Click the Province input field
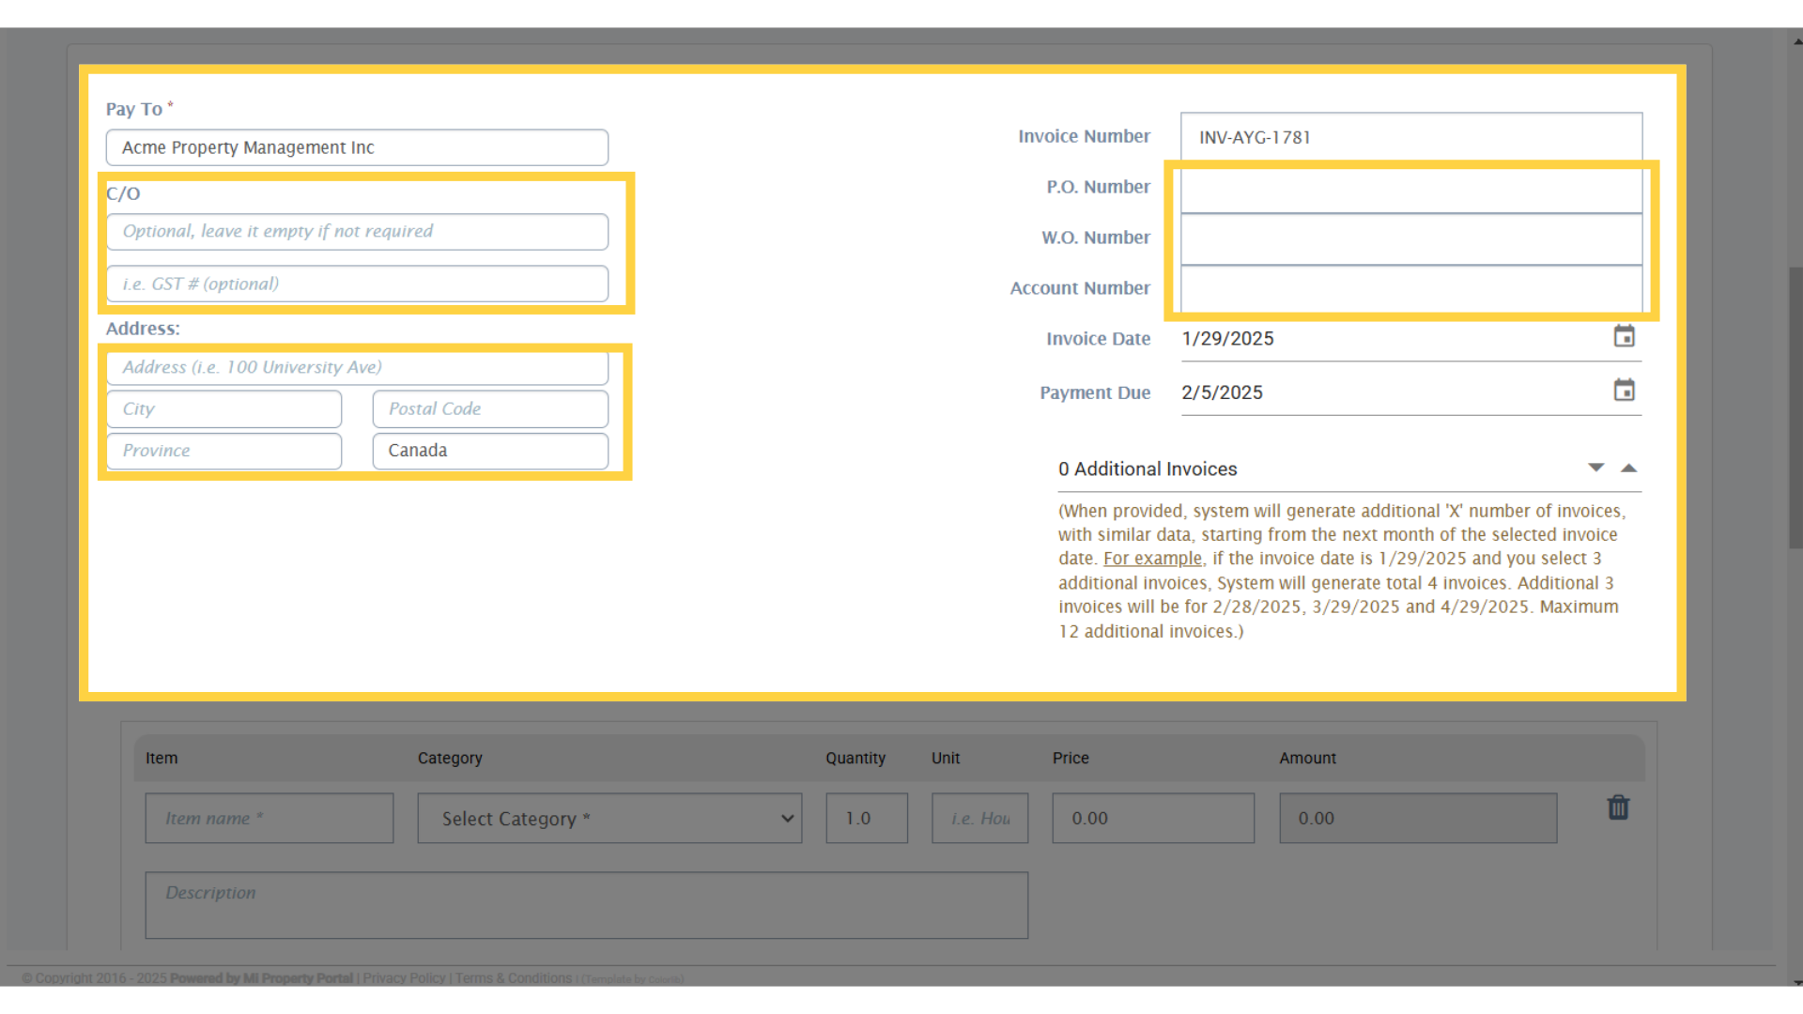Image resolution: width=1803 pixels, height=1014 pixels. (x=223, y=451)
